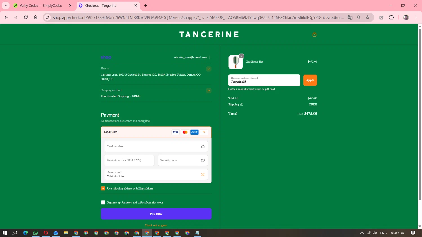This screenshot has height=237, width=422.
Task: Uncheck use shipping address as billing
Action: click(x=103, y=188)
